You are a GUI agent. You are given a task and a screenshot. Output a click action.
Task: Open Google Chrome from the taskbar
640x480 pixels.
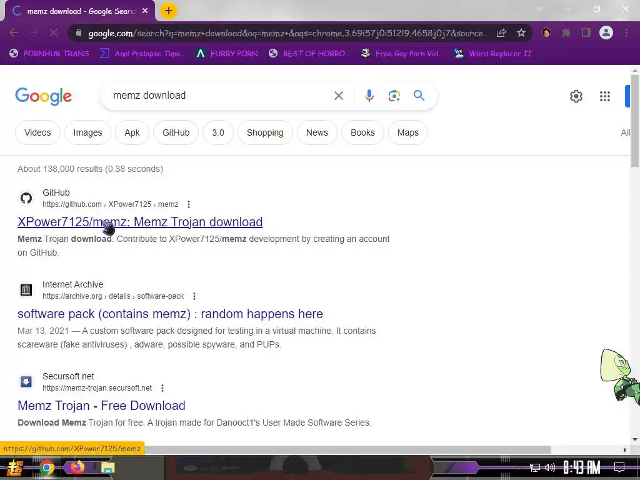click(x=46, y=467)
